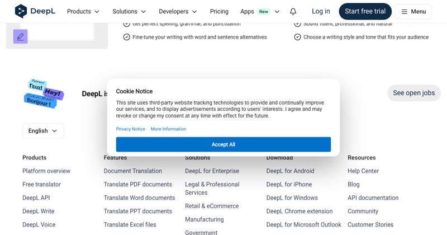Viewport: 447px width, 235px height.
Task: Open DeepL for iPhone link
Action: point(289,185)
